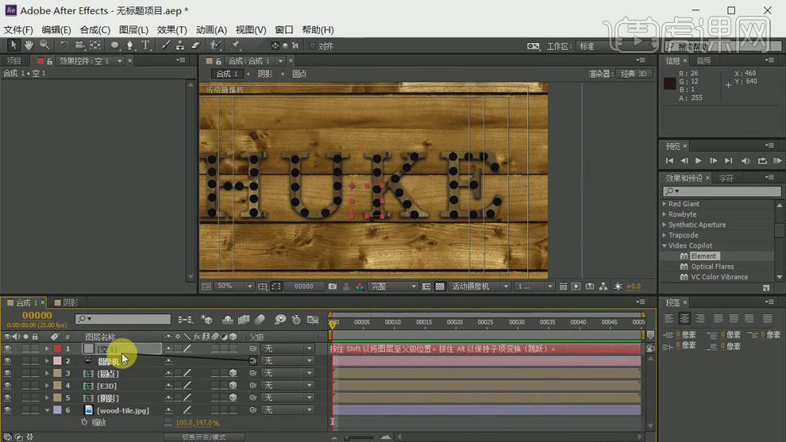The width and height of the screenshot is (786, 442).
Task: Open the timeline Graph Editor
Action: point(313,319)
